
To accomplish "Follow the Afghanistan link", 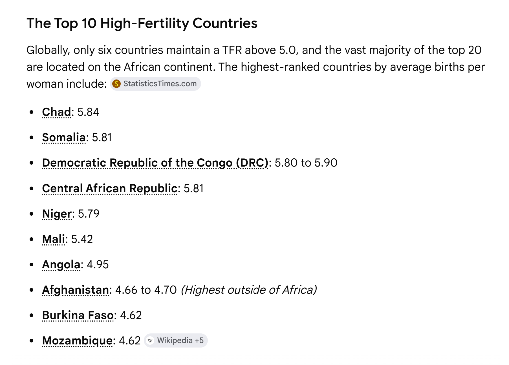I will 76,290.
